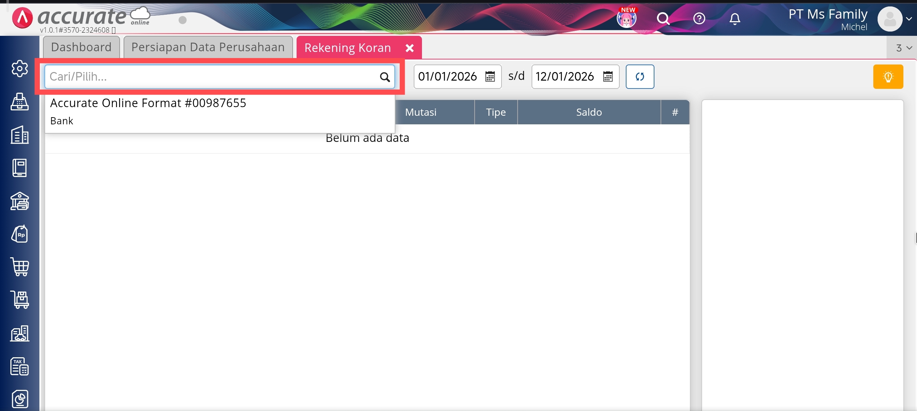Screen dimensions: 917x411
Task: Open the Rp money bag icon
Action: (x=20, y=234)
